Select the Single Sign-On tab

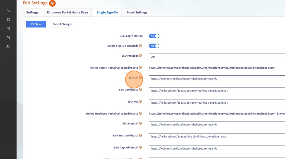point(107,12)
